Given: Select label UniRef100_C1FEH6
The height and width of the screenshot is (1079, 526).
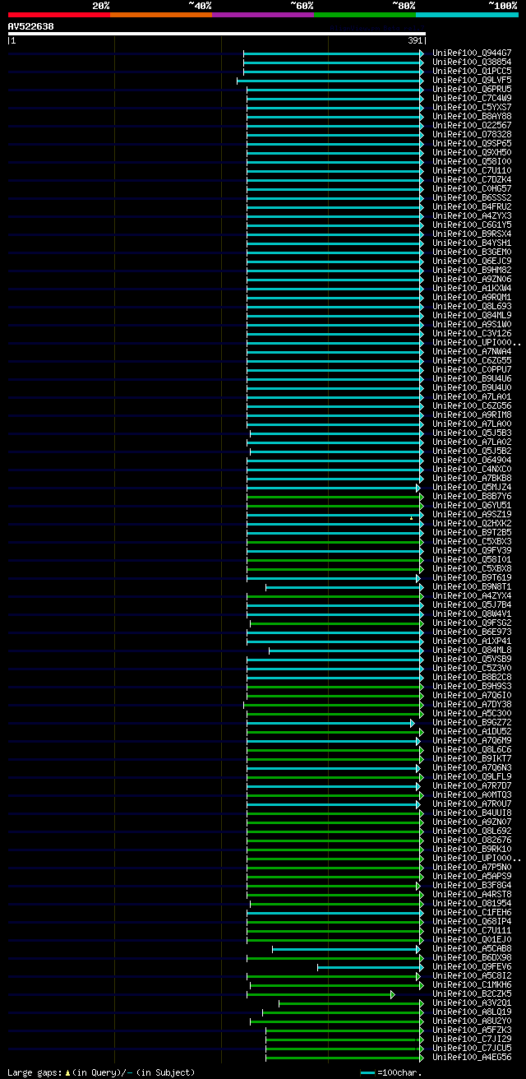Looking at the screenshot, I should tap(472, 912).
